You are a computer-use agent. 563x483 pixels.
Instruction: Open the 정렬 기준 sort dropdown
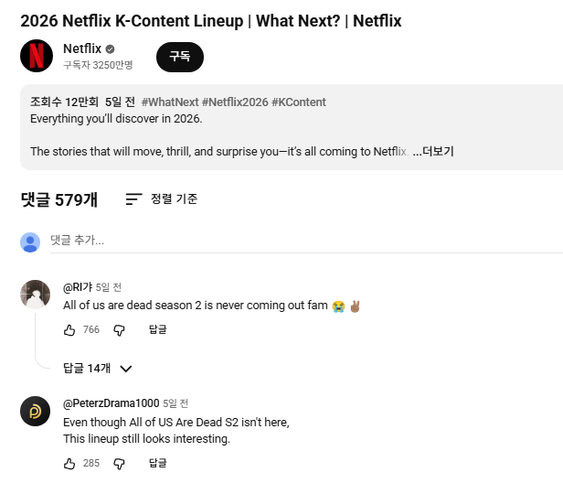pos(174,199)
